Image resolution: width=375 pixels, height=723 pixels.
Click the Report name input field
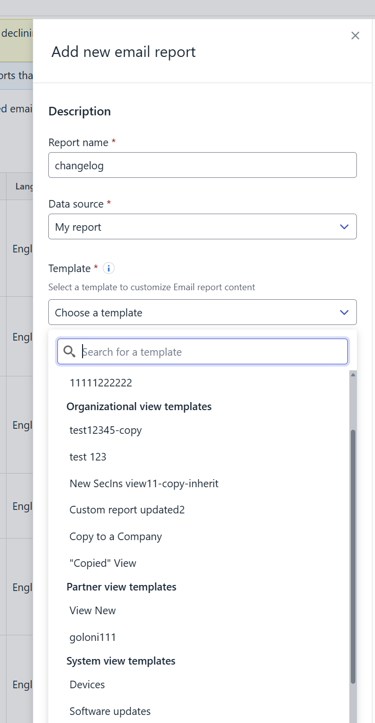(202, 165)
